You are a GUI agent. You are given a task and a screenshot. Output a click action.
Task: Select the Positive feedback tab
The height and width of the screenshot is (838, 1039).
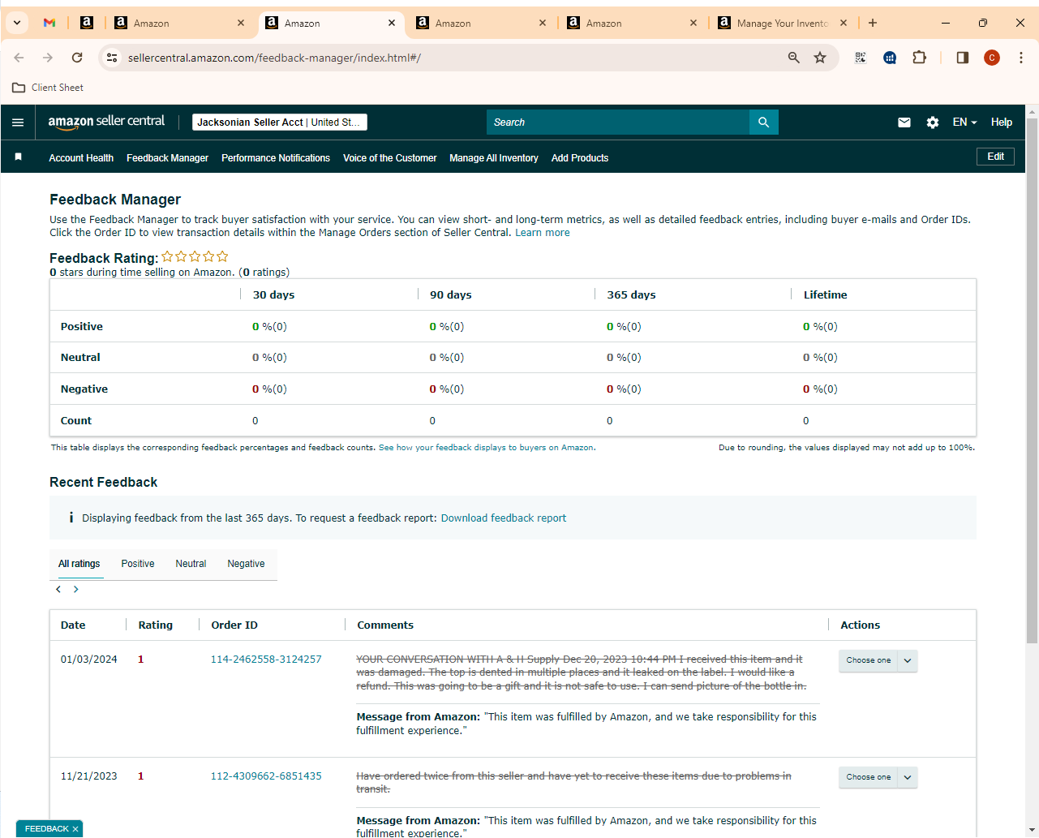138,564
